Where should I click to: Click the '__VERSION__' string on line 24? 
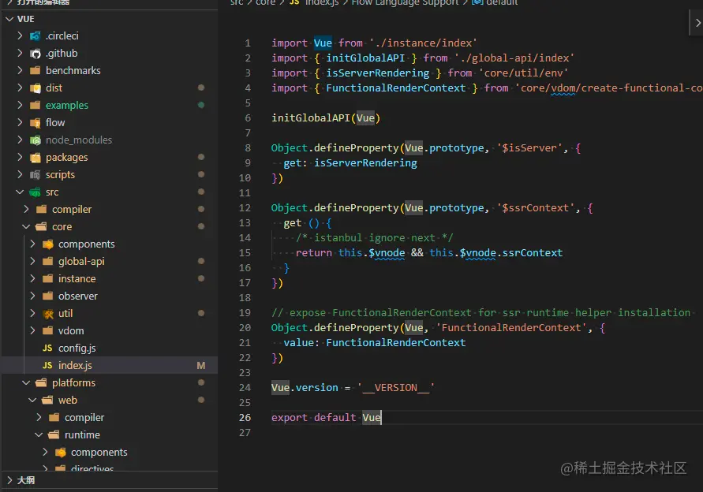point(396,388)
